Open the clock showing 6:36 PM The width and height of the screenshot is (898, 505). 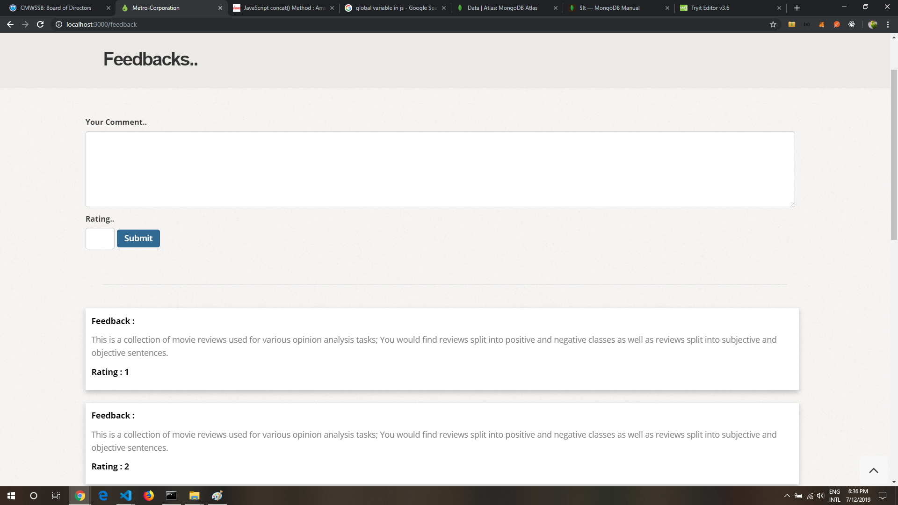[858, 496]
